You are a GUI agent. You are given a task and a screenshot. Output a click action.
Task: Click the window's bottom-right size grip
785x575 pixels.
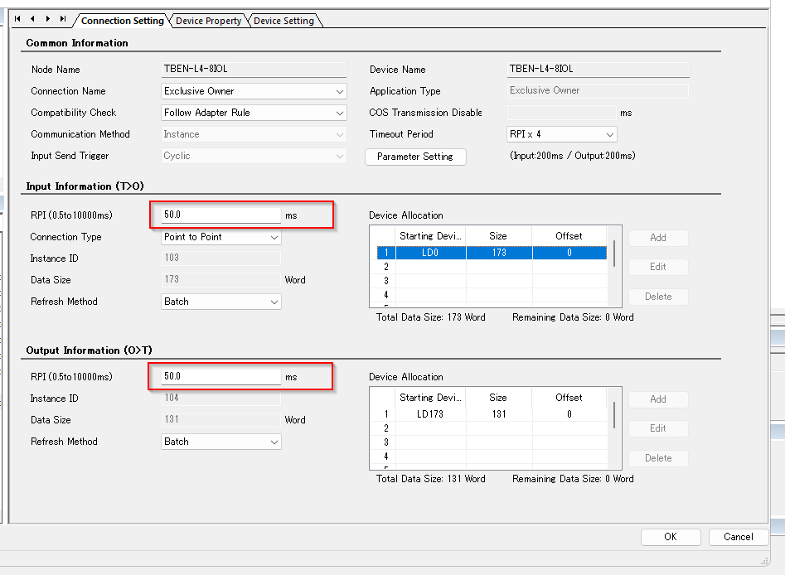coord(764,562)
